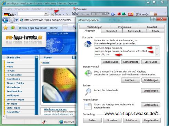Click the Standardseite button
The image size is (169, 126).
(x=131, y=62)
